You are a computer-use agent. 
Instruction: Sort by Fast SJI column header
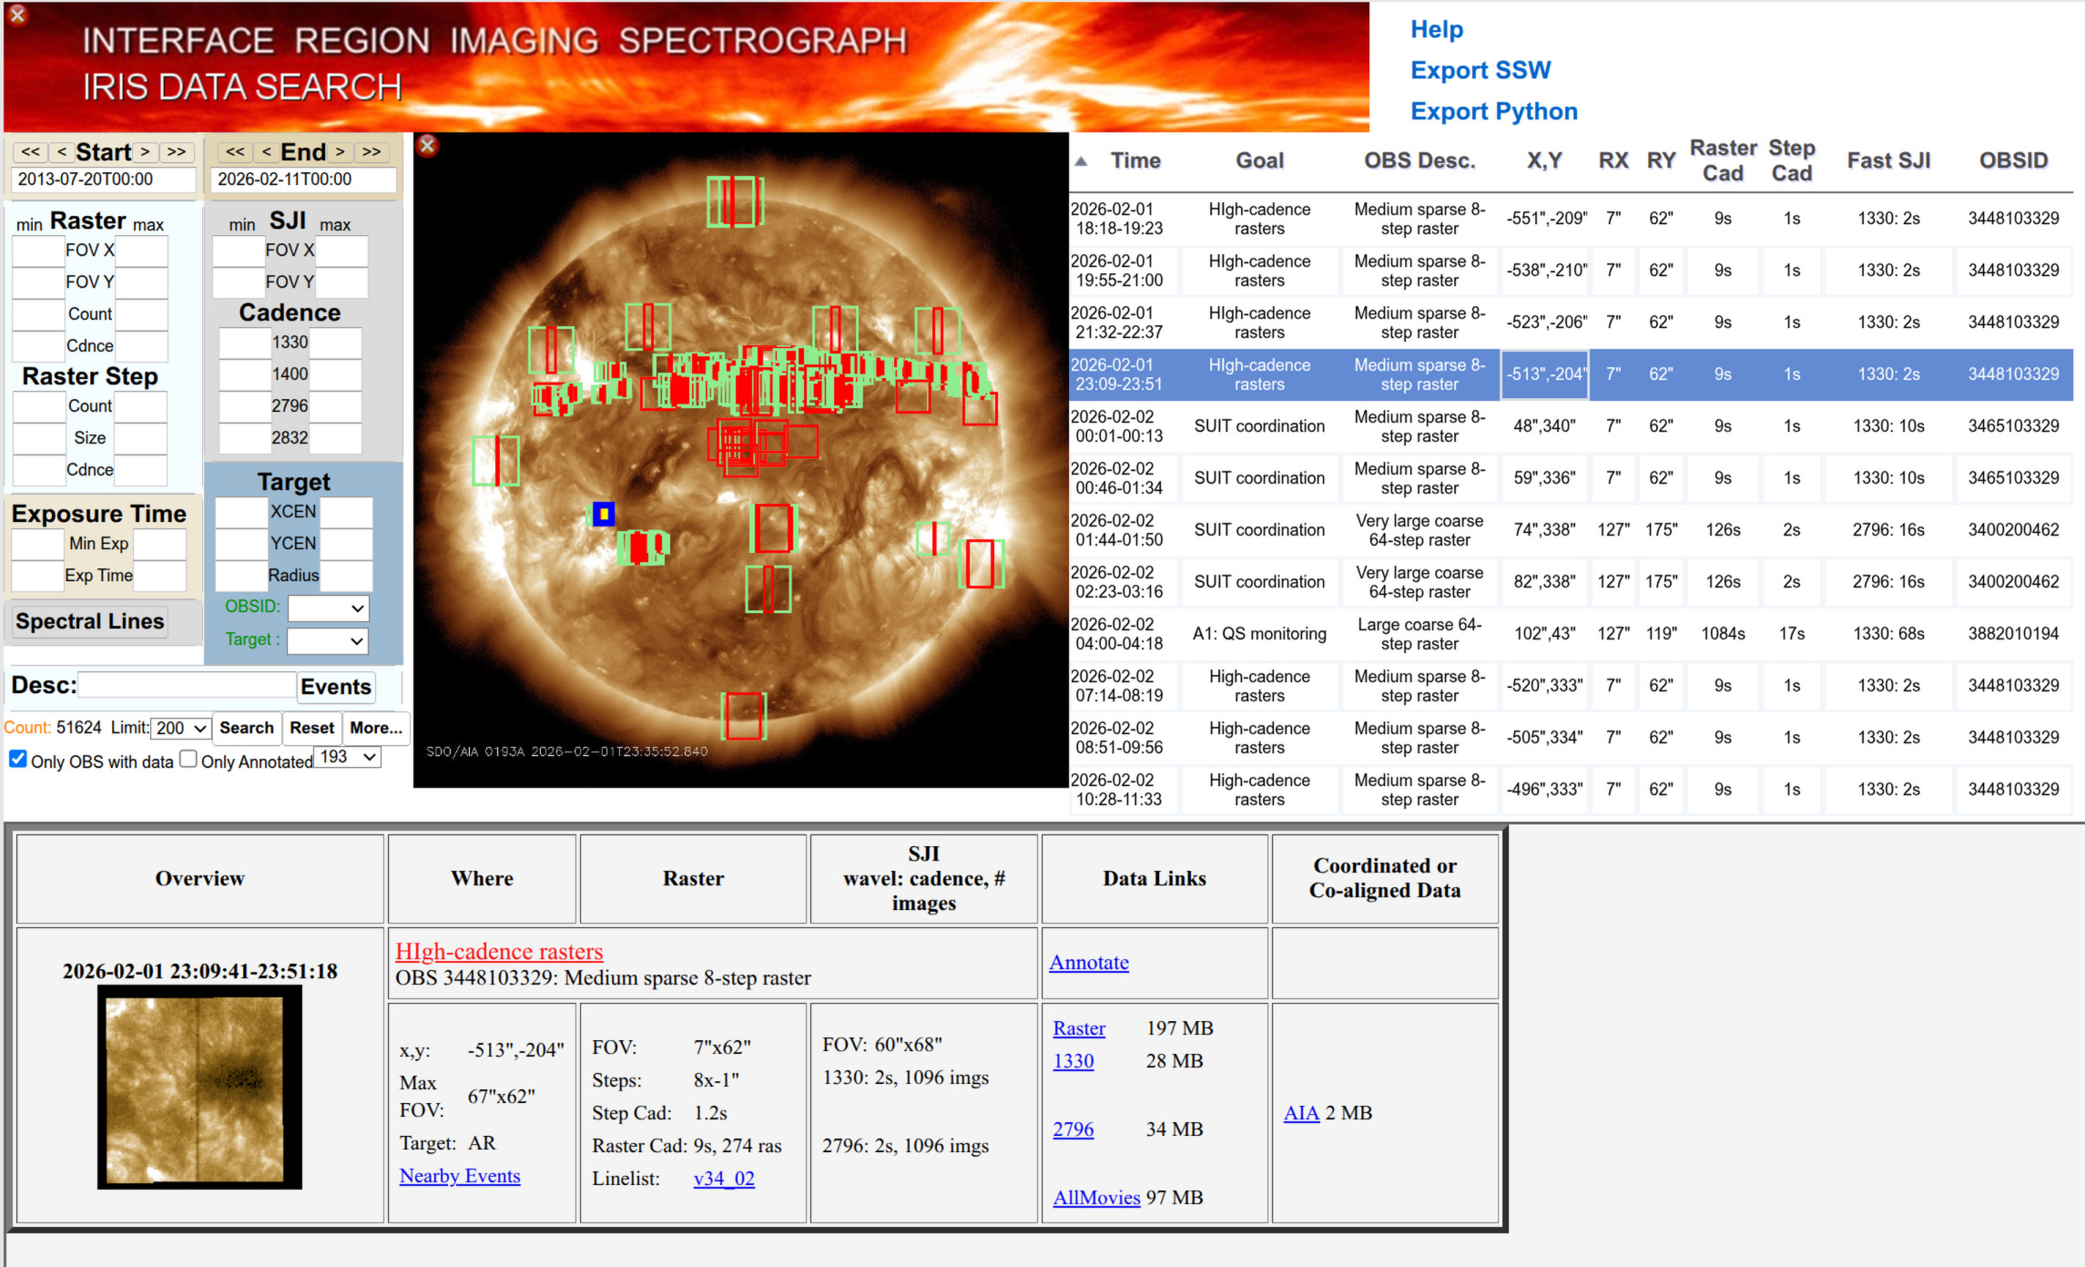click(1888, 161)
